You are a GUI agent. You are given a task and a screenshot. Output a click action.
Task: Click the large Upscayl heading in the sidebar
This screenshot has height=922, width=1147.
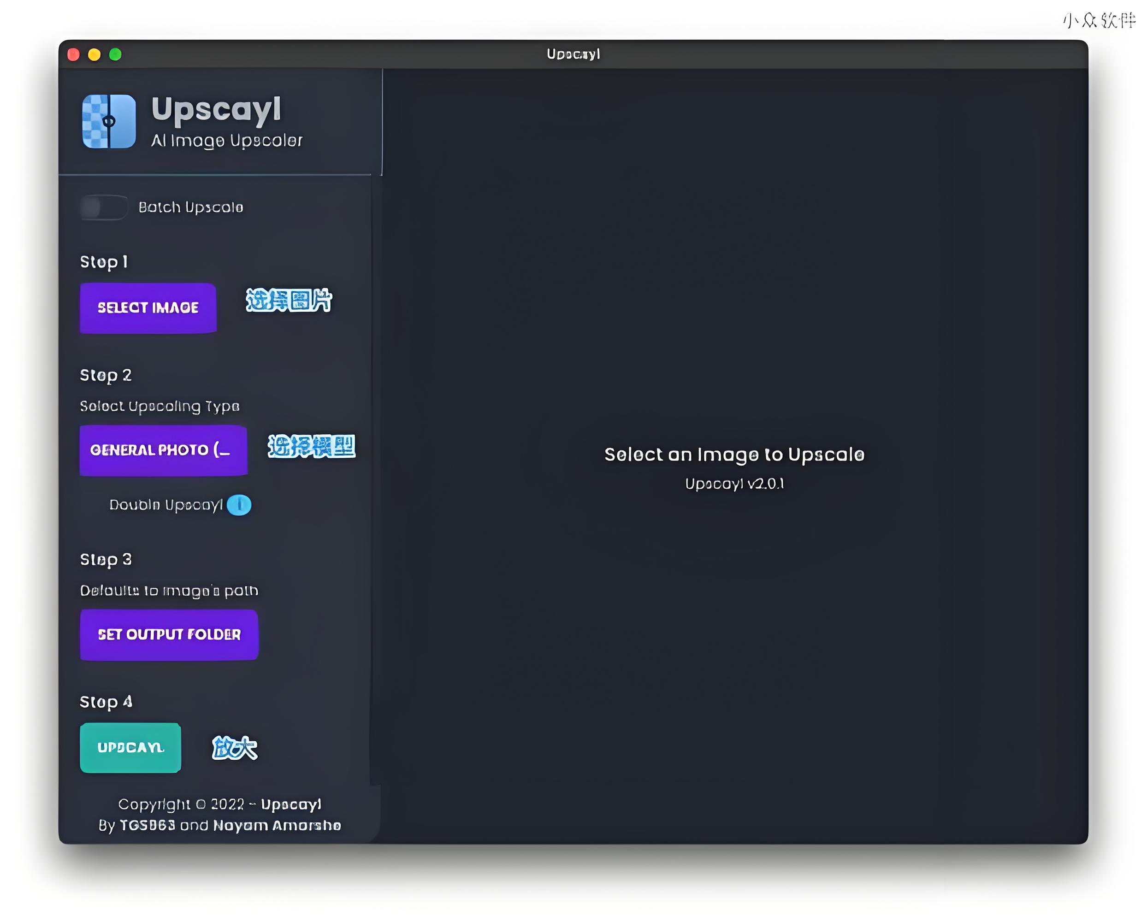[216, 109]
